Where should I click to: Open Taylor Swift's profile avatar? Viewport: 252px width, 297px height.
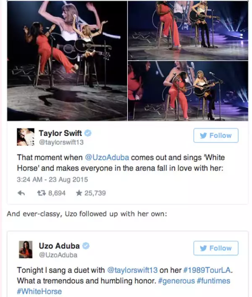coord(26,137)
